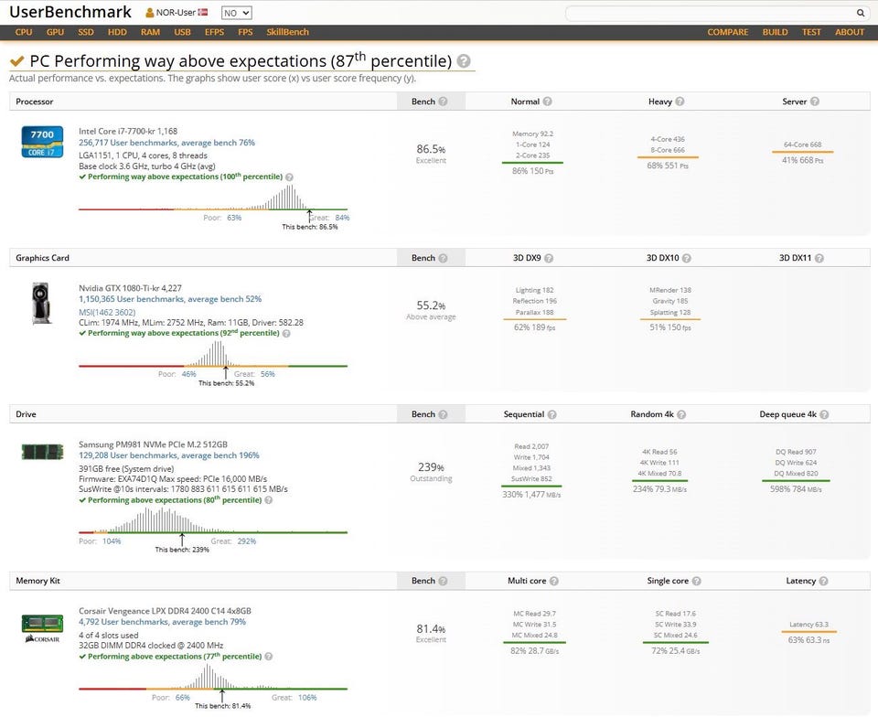Click the CPU Great 84% value

[342, 217]
